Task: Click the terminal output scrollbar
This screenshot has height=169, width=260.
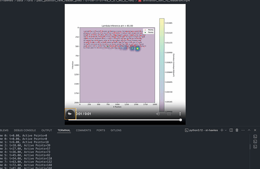Action: [250, 146]
